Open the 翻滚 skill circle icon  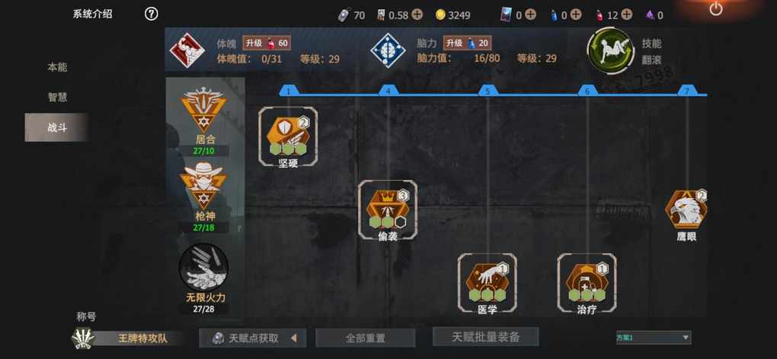tap(610, 50)
